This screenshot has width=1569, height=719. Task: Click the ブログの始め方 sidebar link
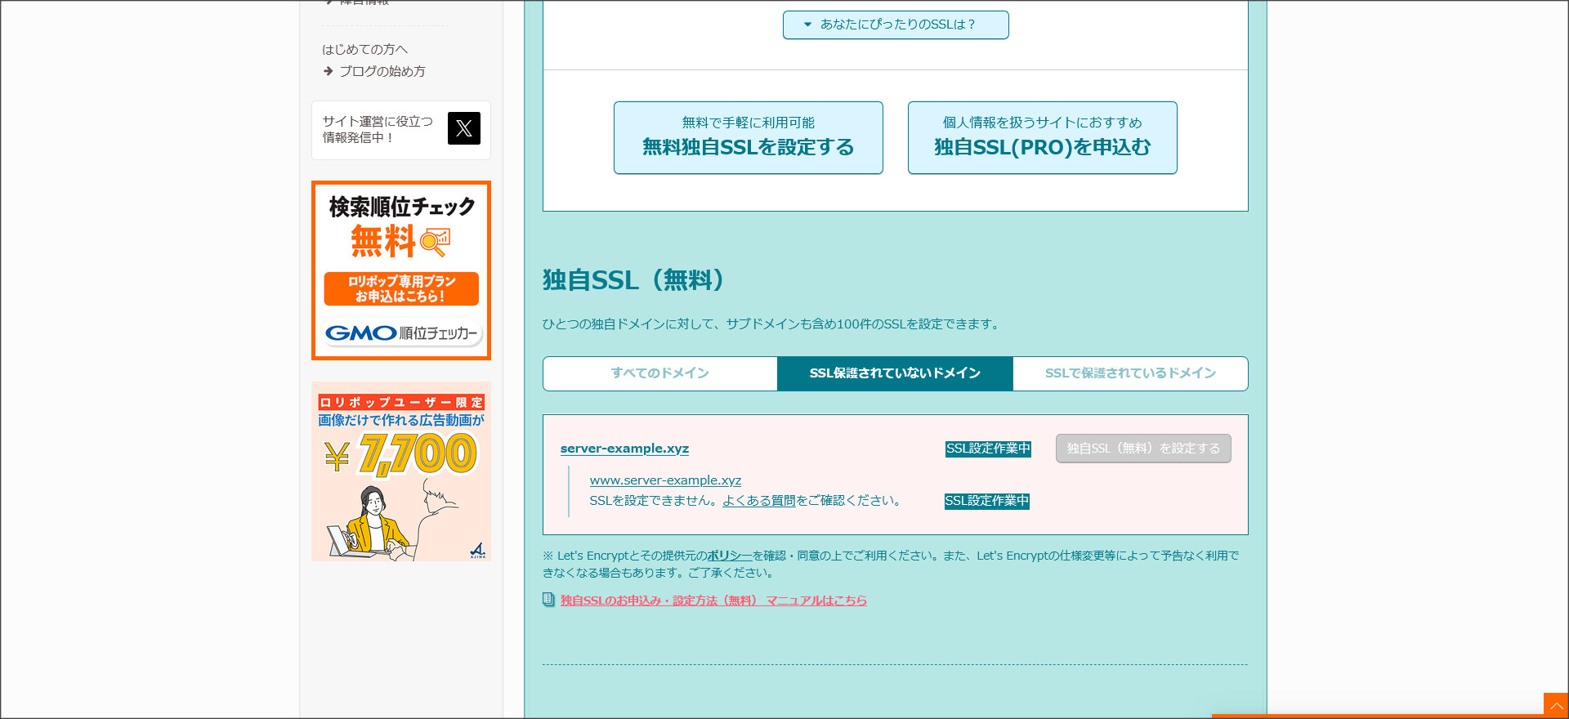click(x=382, y=71)
